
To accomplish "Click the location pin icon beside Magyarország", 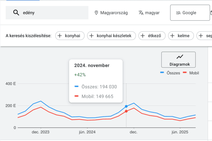I will [96, 13].
